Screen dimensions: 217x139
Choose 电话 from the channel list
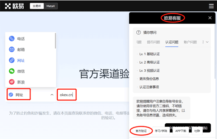[x=30, y=39]
